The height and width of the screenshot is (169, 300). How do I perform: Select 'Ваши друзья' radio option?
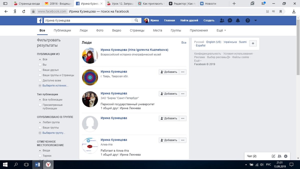click(x=40, y=70)
